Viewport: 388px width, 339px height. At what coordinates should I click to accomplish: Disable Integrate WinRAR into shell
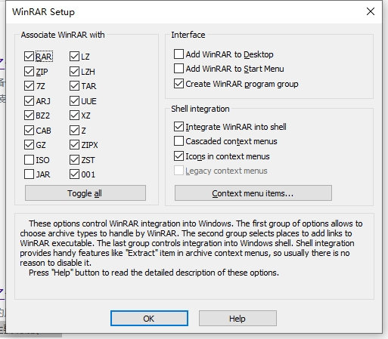pos(178,127)
